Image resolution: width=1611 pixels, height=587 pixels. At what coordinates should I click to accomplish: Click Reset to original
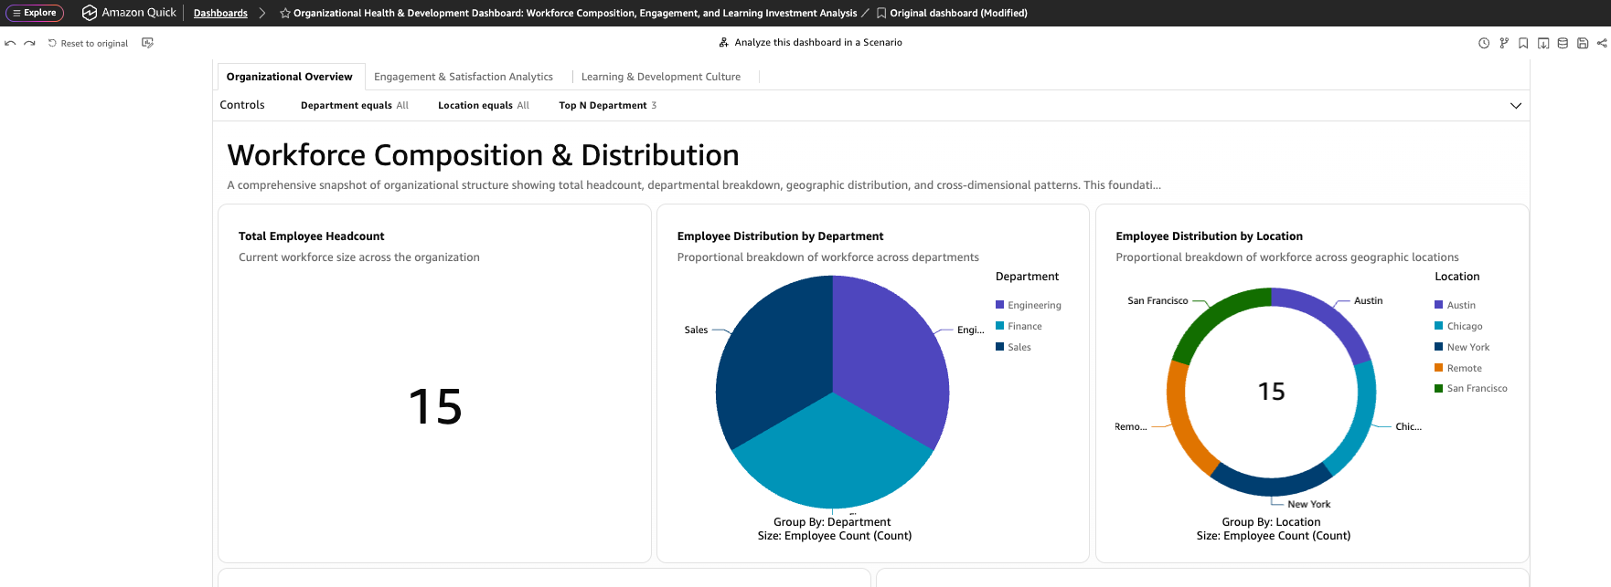click(88, 43)
